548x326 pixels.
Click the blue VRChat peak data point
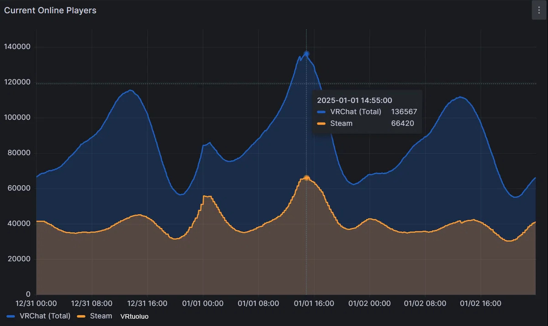click(306, 54)
